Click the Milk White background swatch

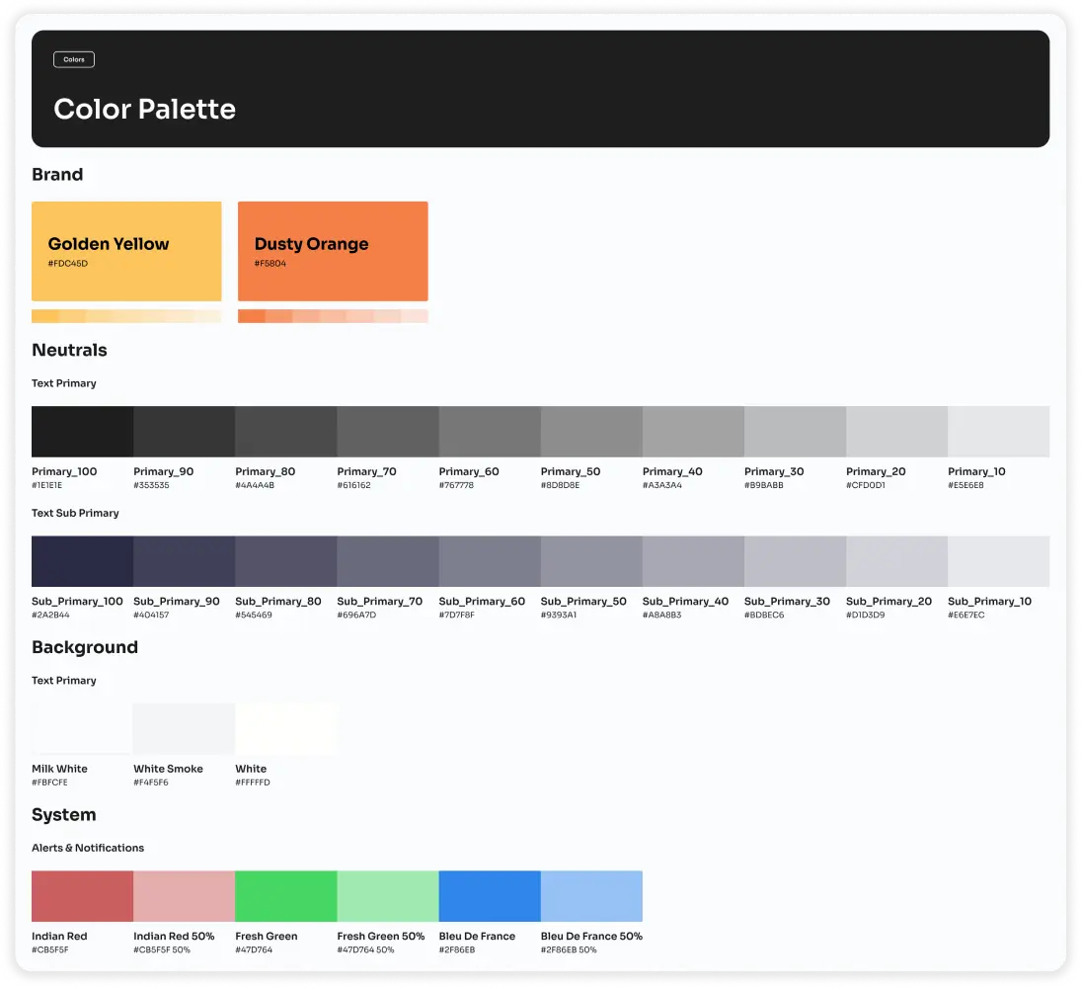pos(81,727)
